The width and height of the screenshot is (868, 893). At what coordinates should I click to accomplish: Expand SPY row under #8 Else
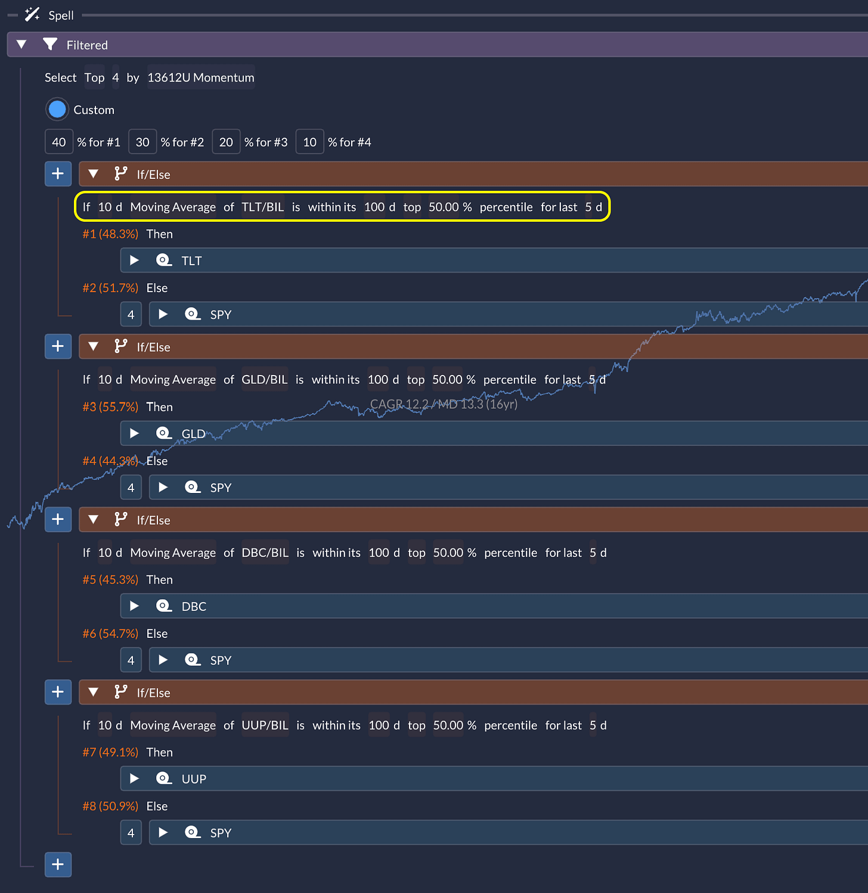click(163, 833)
